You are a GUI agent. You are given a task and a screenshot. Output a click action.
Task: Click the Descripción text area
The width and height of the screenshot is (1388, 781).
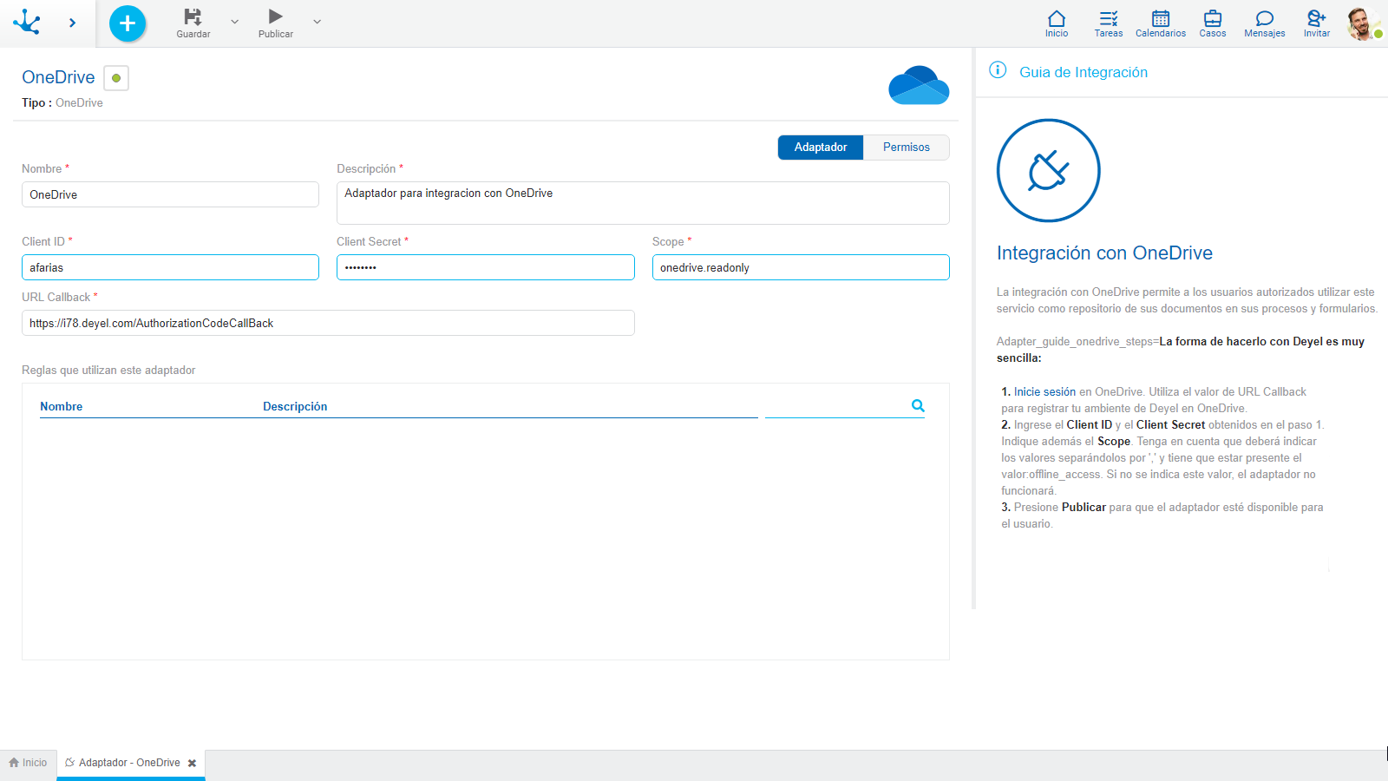click(x=643, y=203)
